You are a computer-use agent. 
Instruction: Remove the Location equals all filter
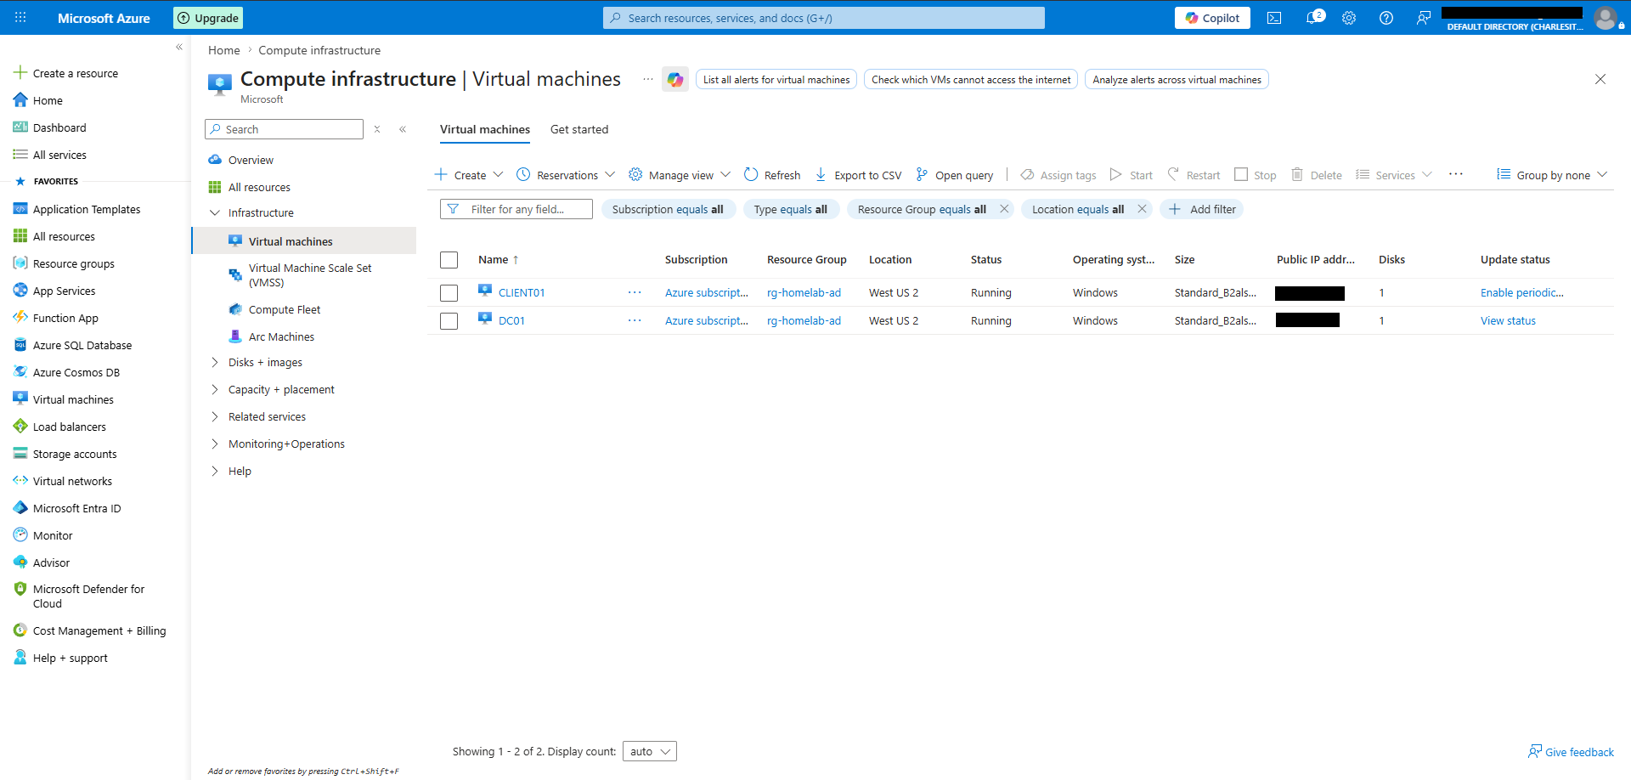tap(1143, 209)
